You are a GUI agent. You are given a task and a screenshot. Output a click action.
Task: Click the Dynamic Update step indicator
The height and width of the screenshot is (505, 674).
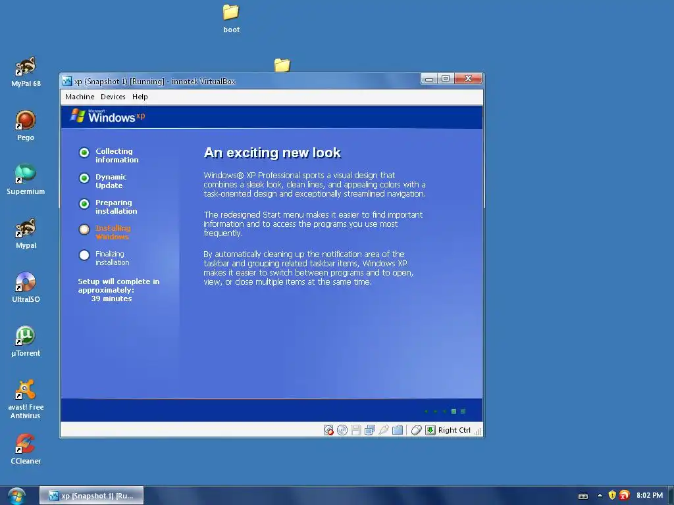click(x=84, y=178)
